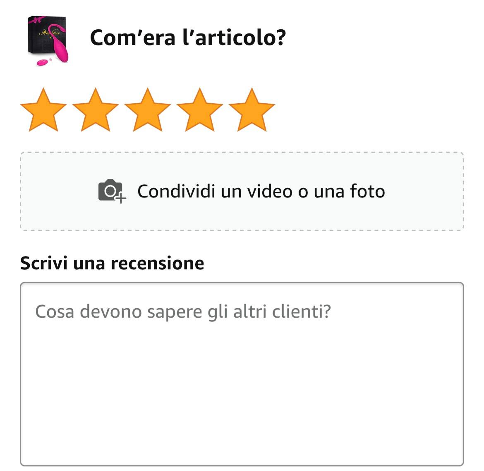Select the second rating star
The width and height of the screenshot is (484, 471).
pyautogui.click(x=96, y=110)
